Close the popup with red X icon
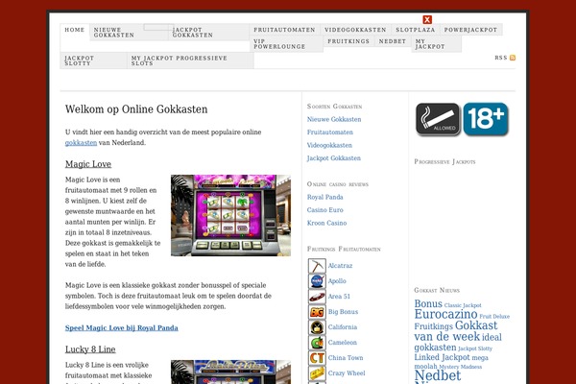The width and height of the screenshot is (576, 384). click(427, 19)
